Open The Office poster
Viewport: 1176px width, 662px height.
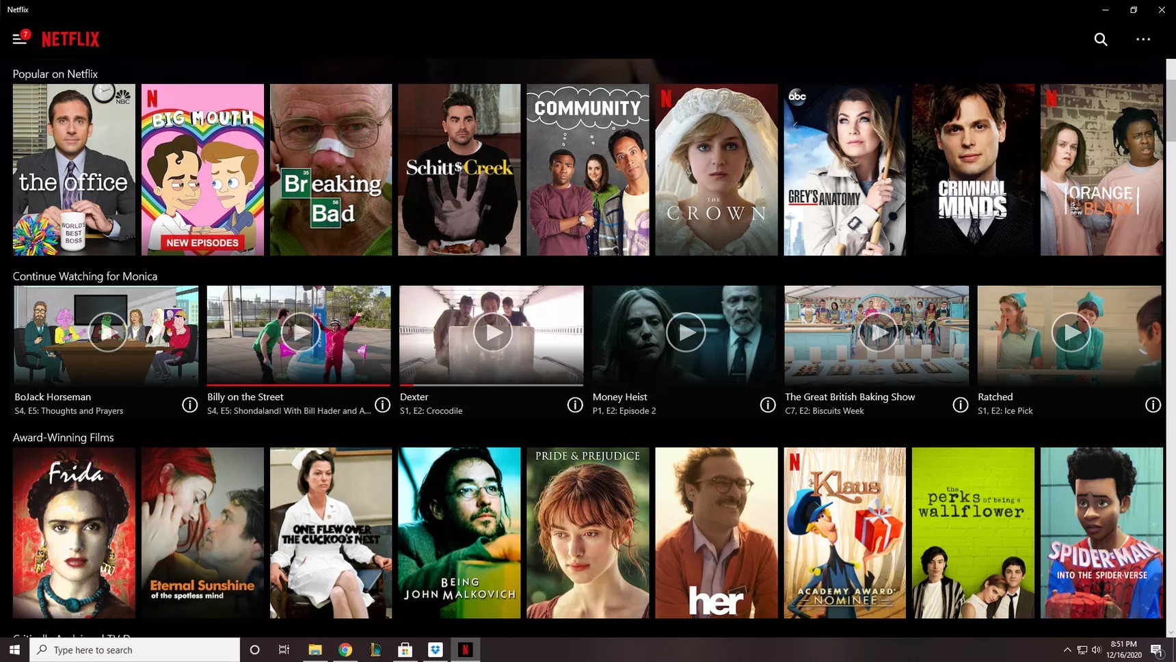coord(74,170)
